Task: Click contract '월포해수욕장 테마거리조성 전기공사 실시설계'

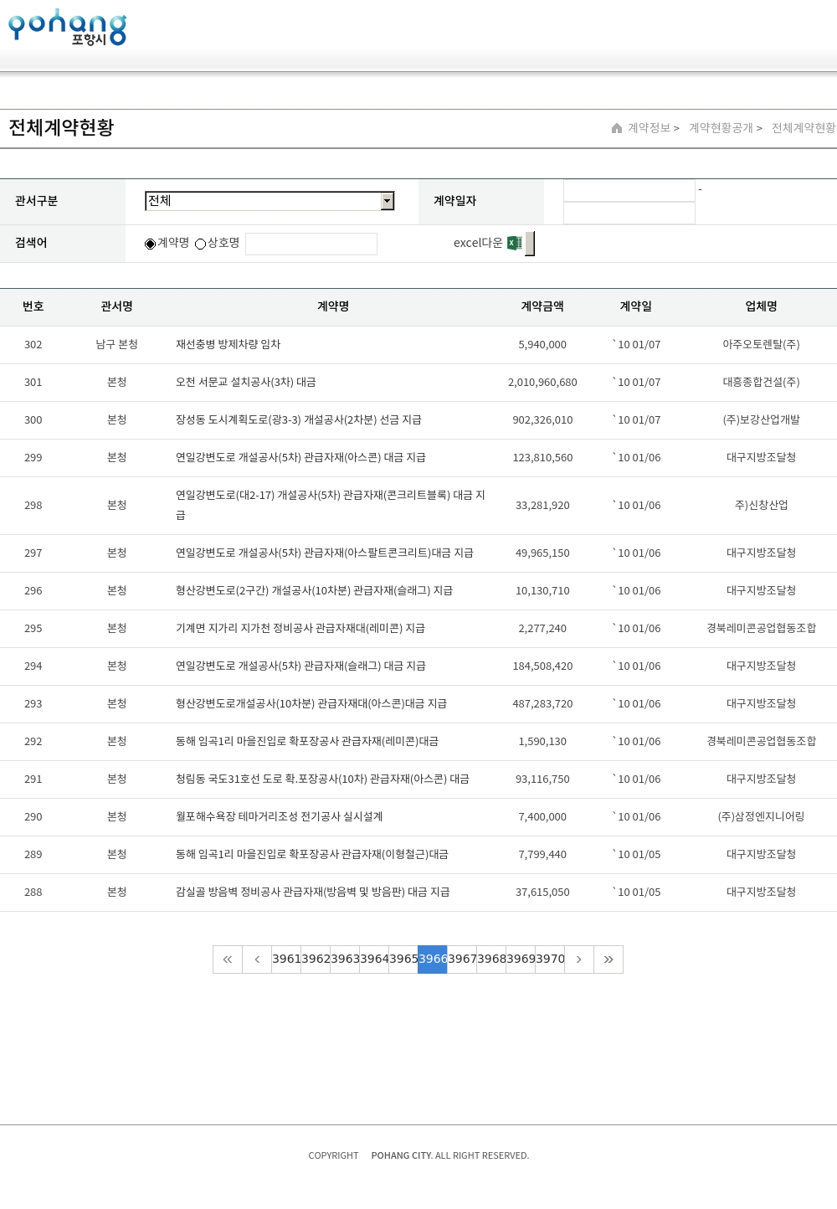Action: pos(279,817)
